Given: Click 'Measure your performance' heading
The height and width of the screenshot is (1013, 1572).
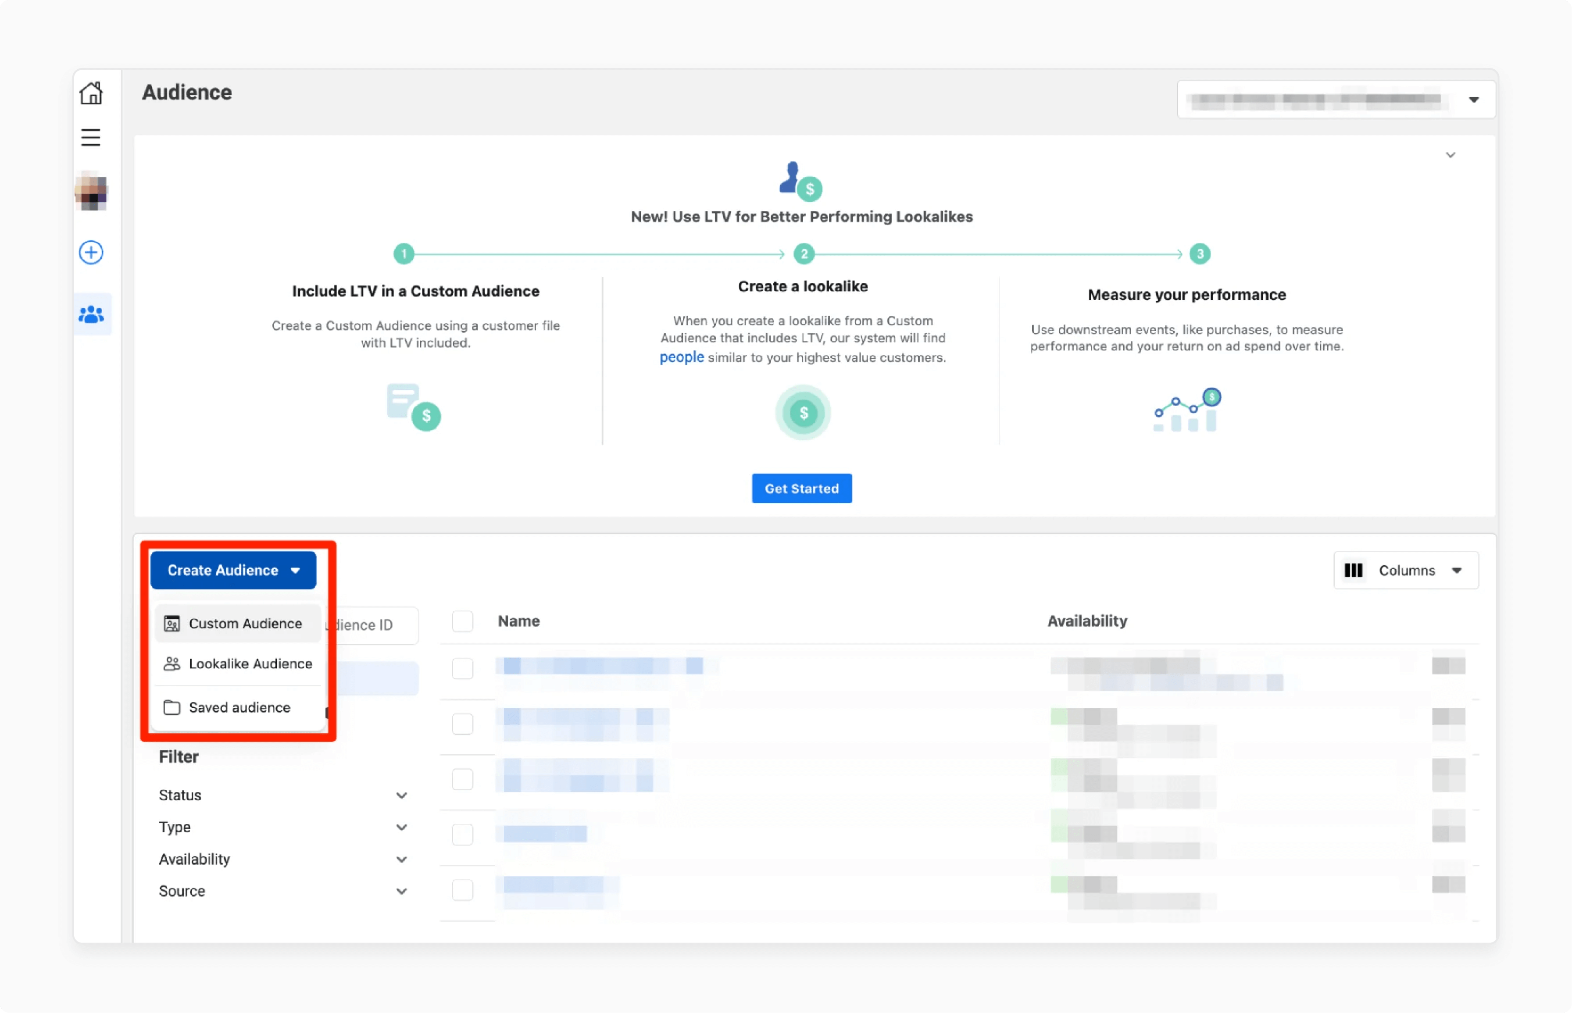Looking at the screenshot, I should point(1186,295).
